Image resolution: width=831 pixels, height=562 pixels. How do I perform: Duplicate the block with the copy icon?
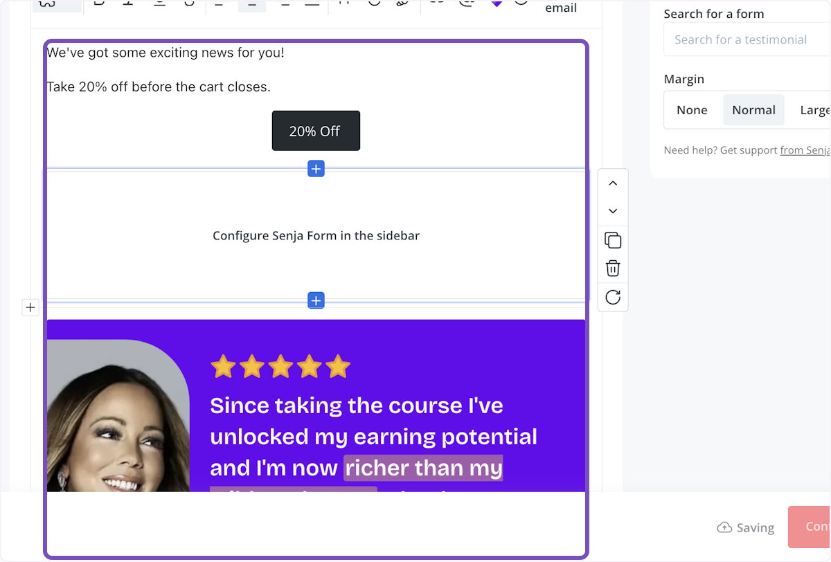click(612, 239)
